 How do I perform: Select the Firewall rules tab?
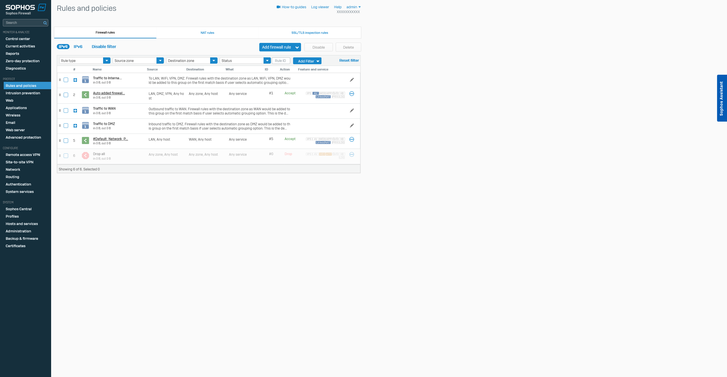[105, 33]
